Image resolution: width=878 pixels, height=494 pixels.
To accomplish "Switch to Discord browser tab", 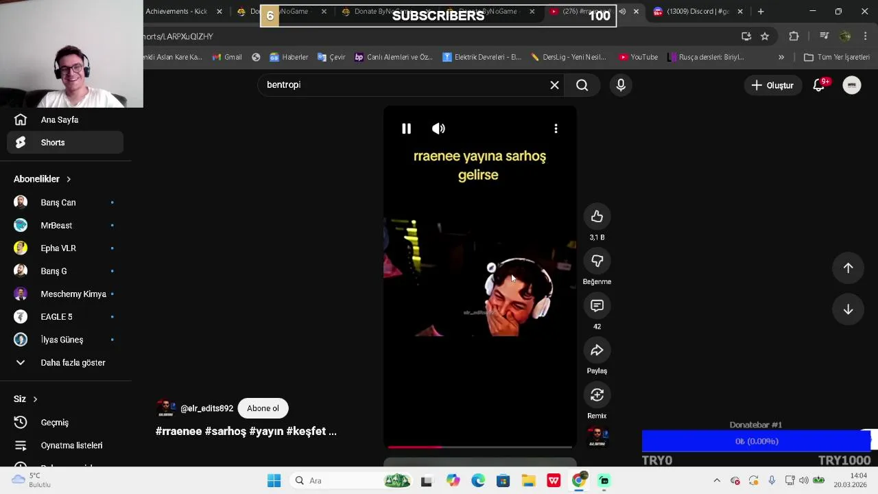I will (696, 11).
